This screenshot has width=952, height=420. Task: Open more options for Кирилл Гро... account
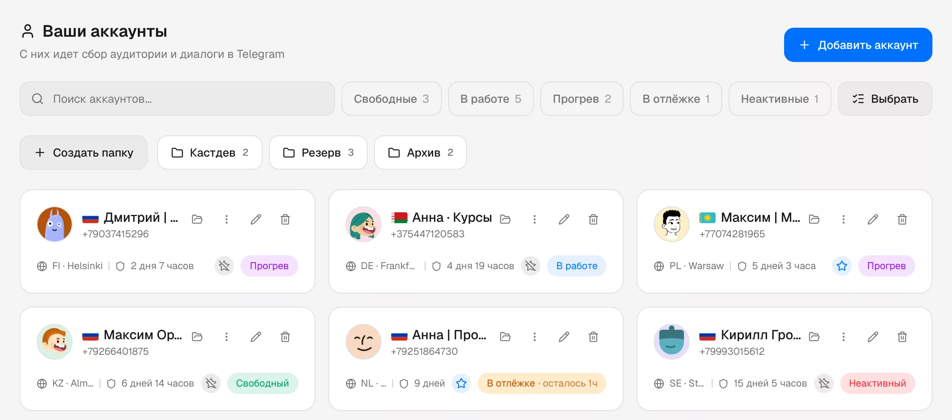coord(844,337)
